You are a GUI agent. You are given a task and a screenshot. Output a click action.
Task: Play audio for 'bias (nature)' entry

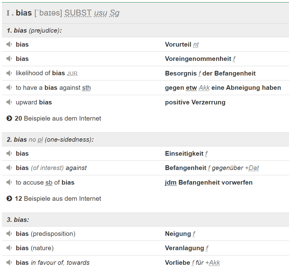click(9, 248)
